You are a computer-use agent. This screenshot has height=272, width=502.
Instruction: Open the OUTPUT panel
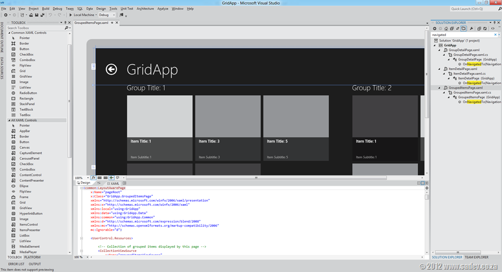[x=35, y=264]
